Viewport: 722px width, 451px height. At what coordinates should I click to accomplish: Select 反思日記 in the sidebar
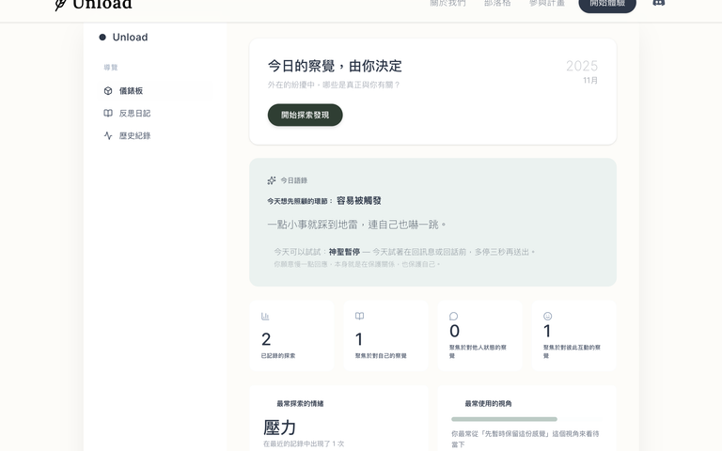(134, 114)
